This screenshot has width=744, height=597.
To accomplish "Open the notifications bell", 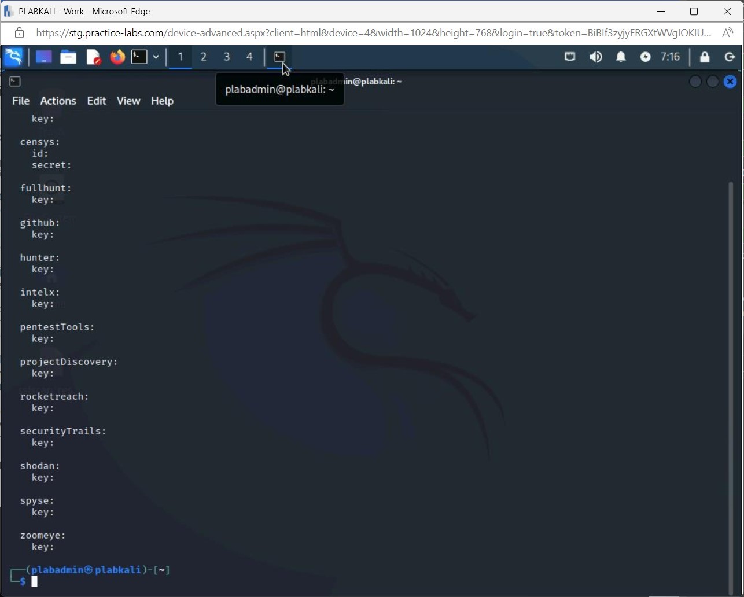I will pyautogui.click(x=621, y=57).
